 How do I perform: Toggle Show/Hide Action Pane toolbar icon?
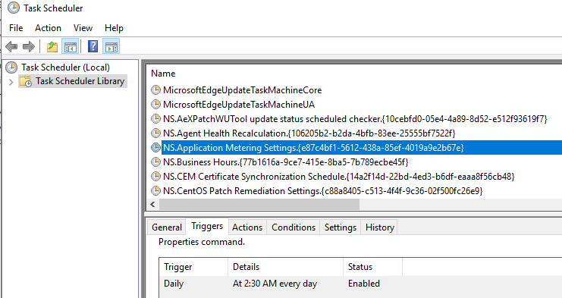coord(111,46)
